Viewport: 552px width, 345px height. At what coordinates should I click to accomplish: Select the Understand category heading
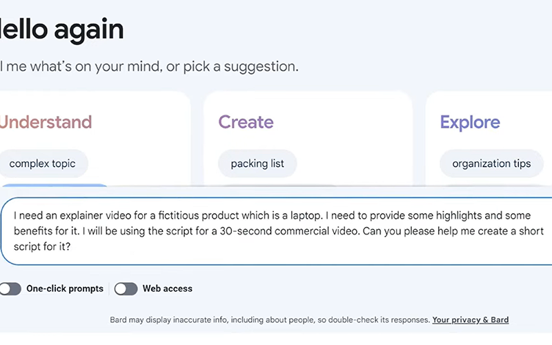[x=46, y=123]
